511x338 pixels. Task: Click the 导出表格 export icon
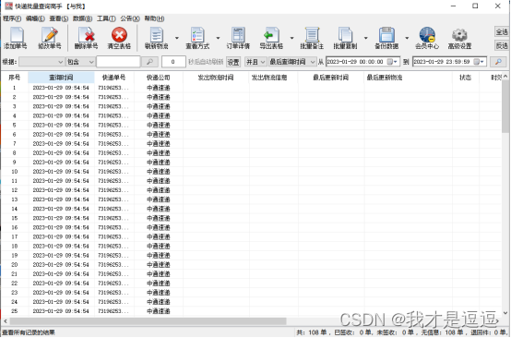tap(271, 35)
